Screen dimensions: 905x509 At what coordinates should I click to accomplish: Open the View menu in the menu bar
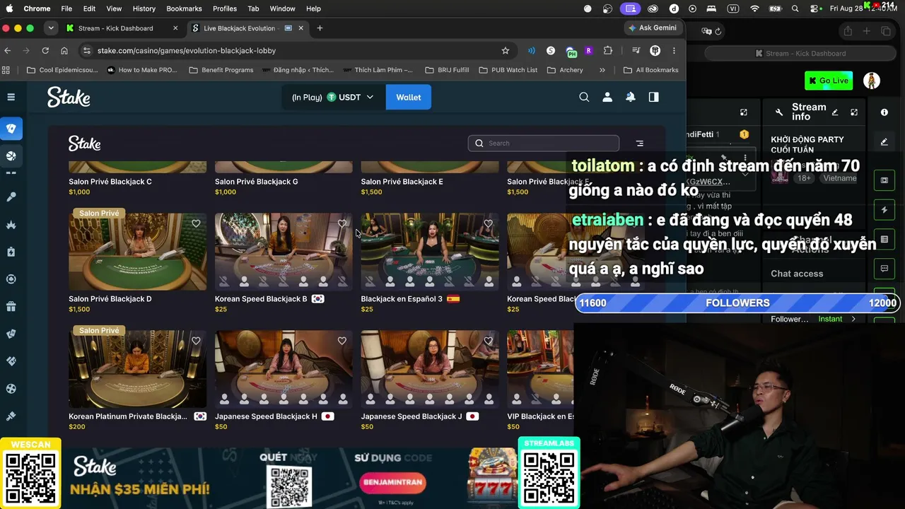114,8
